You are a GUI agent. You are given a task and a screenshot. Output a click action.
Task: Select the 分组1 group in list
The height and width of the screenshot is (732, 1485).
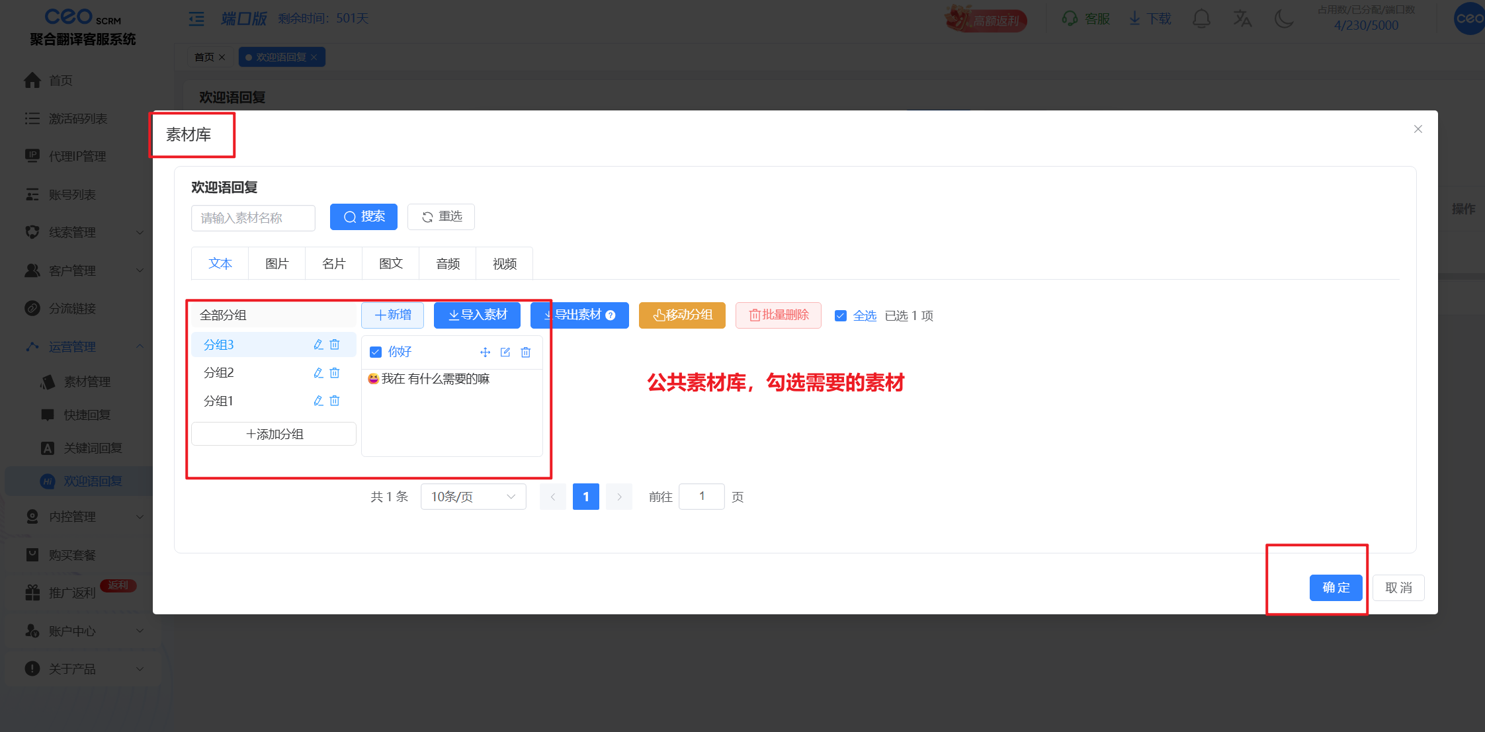click(x=218, y=401)
